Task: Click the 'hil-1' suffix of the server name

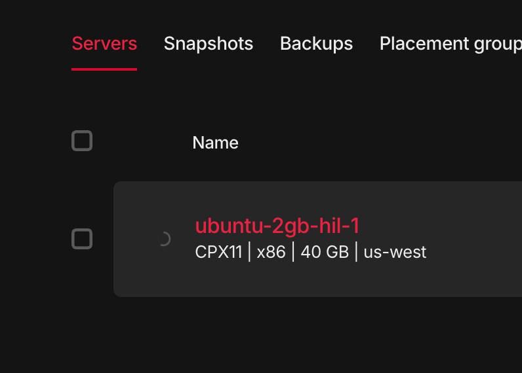Action: [338, 226]
